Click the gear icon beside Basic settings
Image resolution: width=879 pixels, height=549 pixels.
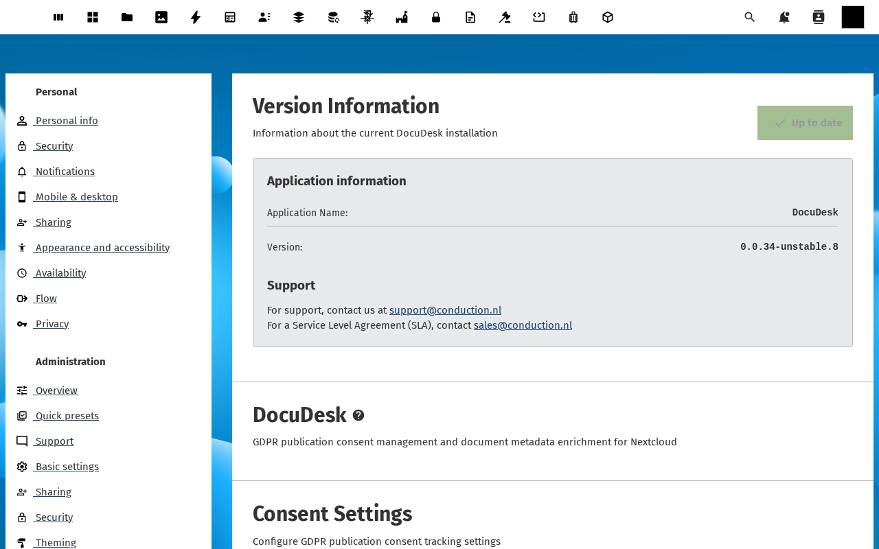click(22, 467)
